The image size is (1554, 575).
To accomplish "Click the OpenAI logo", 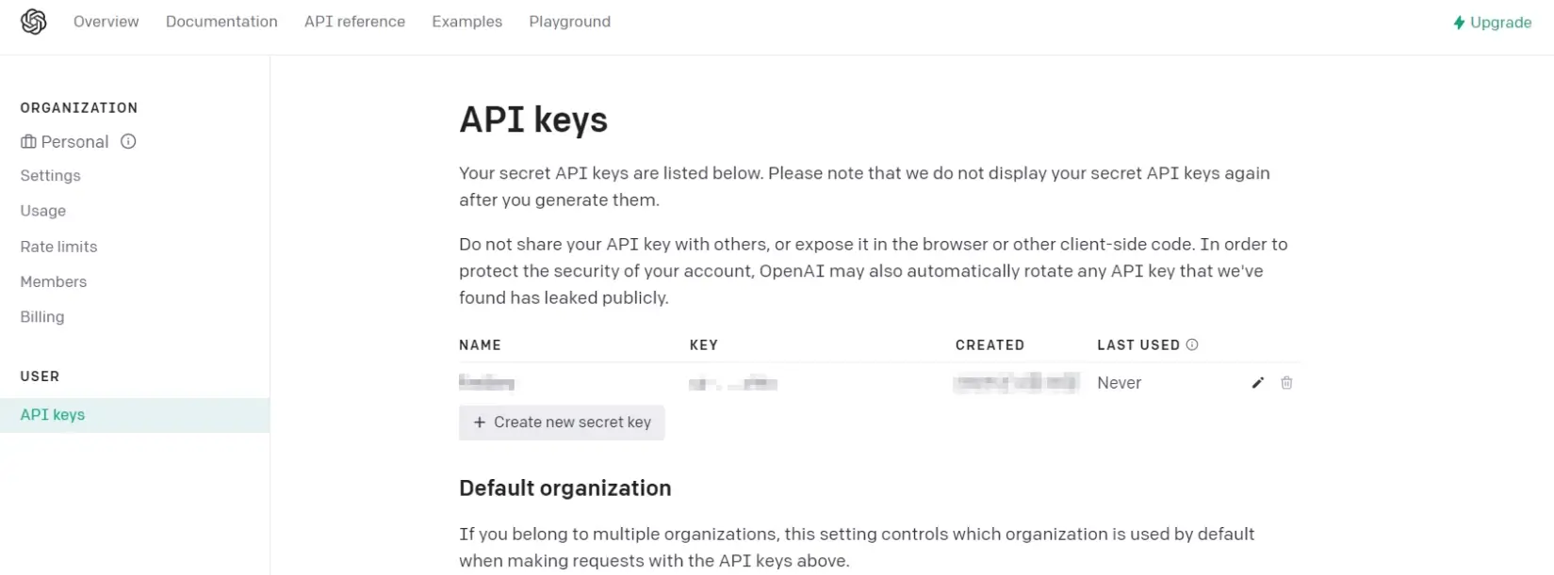I will [33, 21].
